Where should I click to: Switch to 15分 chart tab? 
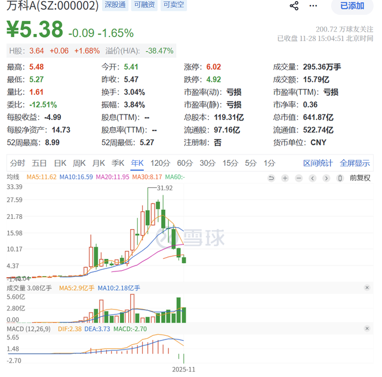[230, 163]
